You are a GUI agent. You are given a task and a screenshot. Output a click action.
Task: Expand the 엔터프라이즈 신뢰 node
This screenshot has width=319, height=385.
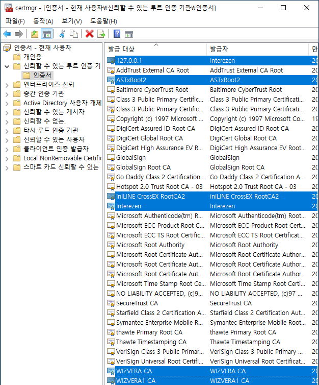click(x=7, y=85)
